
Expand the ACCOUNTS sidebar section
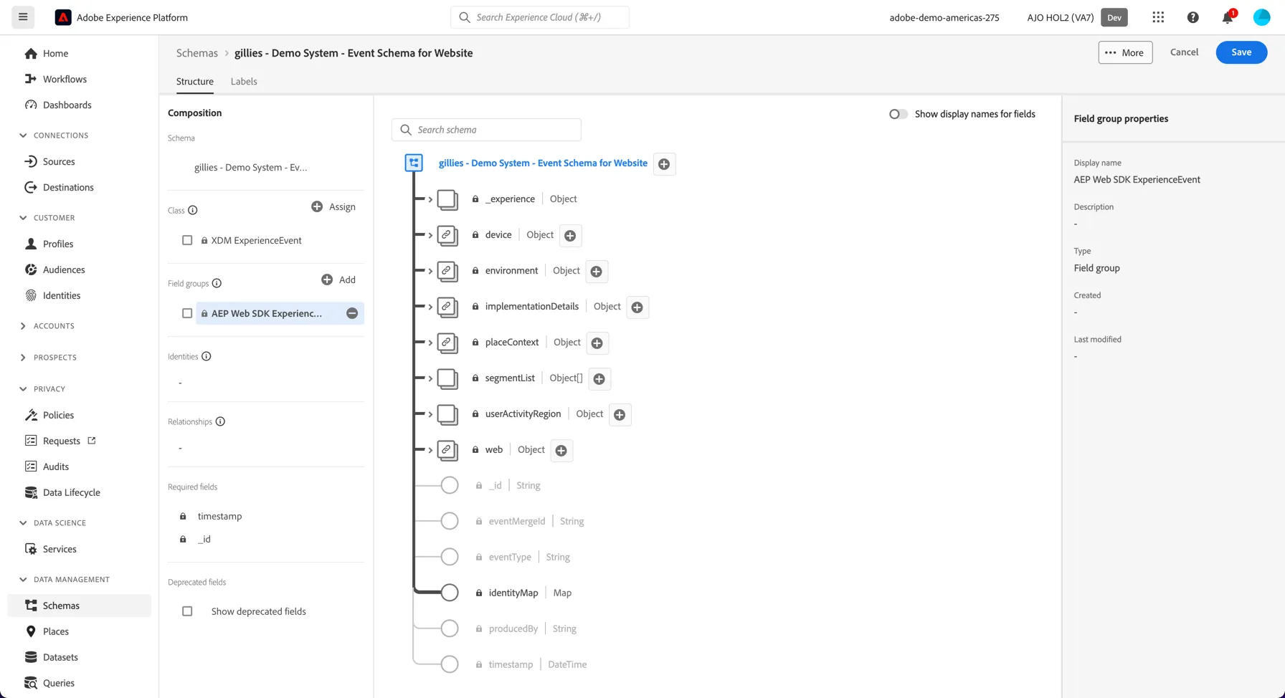pos(23,326)
